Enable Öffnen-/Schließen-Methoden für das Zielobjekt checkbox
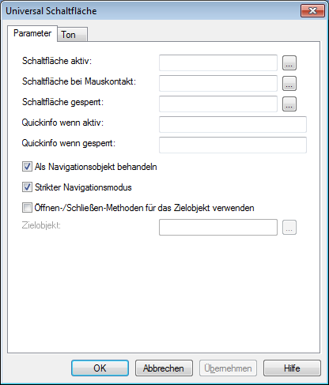 point(27,208)
